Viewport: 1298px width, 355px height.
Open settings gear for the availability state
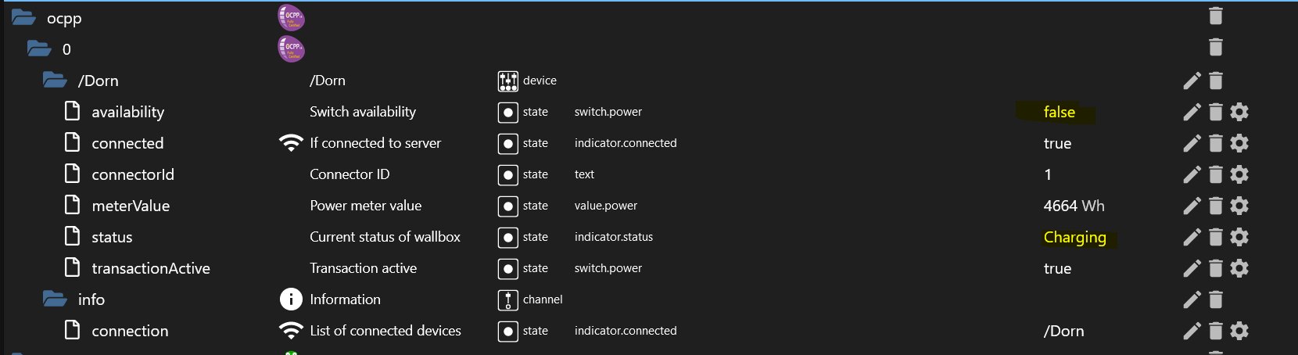[x=1239, y=112]
